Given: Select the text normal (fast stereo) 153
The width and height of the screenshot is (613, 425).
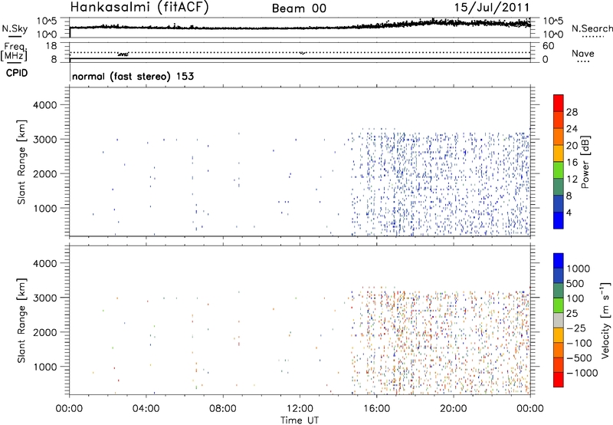Looking at the screenshot, I should click(133, 76).
